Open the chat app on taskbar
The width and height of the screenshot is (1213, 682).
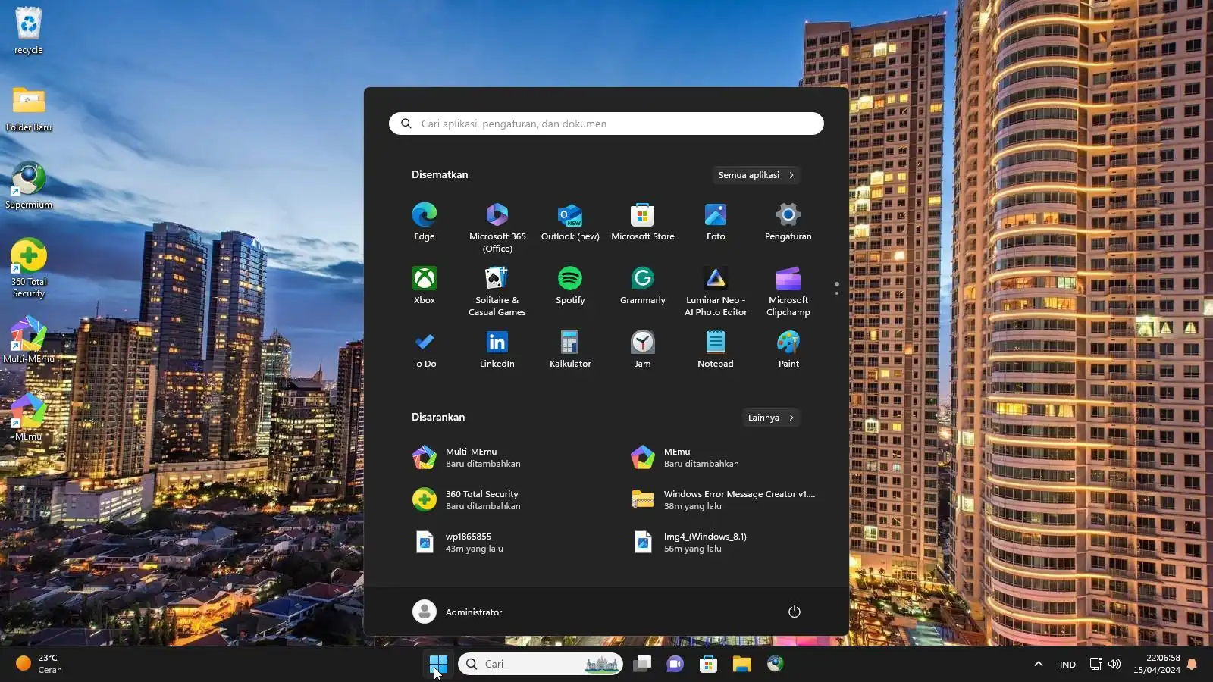[675, 664]
